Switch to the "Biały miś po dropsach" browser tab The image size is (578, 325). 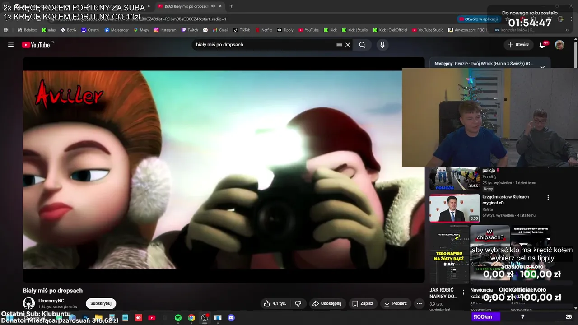click(x=187, y=6)
